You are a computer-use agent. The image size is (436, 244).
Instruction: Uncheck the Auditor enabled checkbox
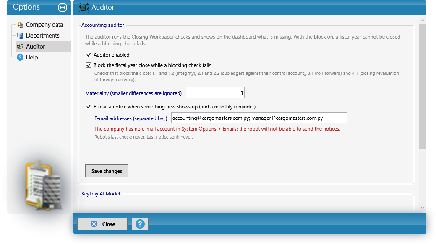tap(89, 55)
